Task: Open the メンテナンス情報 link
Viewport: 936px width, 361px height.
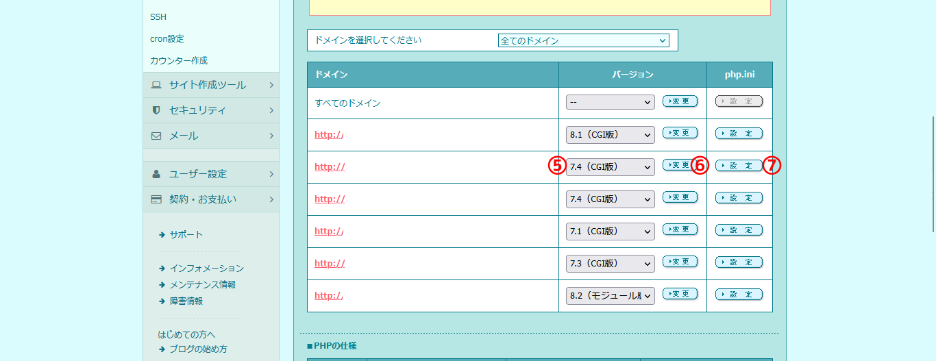Action: click(x=202, y=284)
